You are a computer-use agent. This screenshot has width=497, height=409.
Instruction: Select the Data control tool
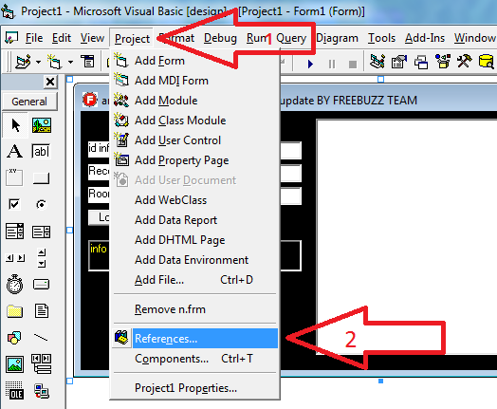click(x=42, y=364)
